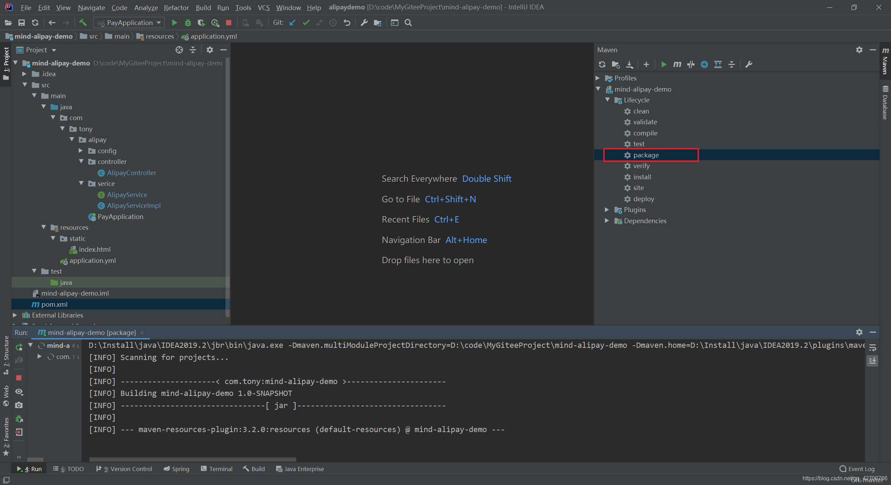Viewport: 891px width, 485px height.
Task: Open the VCS menu
Action: click(263, 7)
